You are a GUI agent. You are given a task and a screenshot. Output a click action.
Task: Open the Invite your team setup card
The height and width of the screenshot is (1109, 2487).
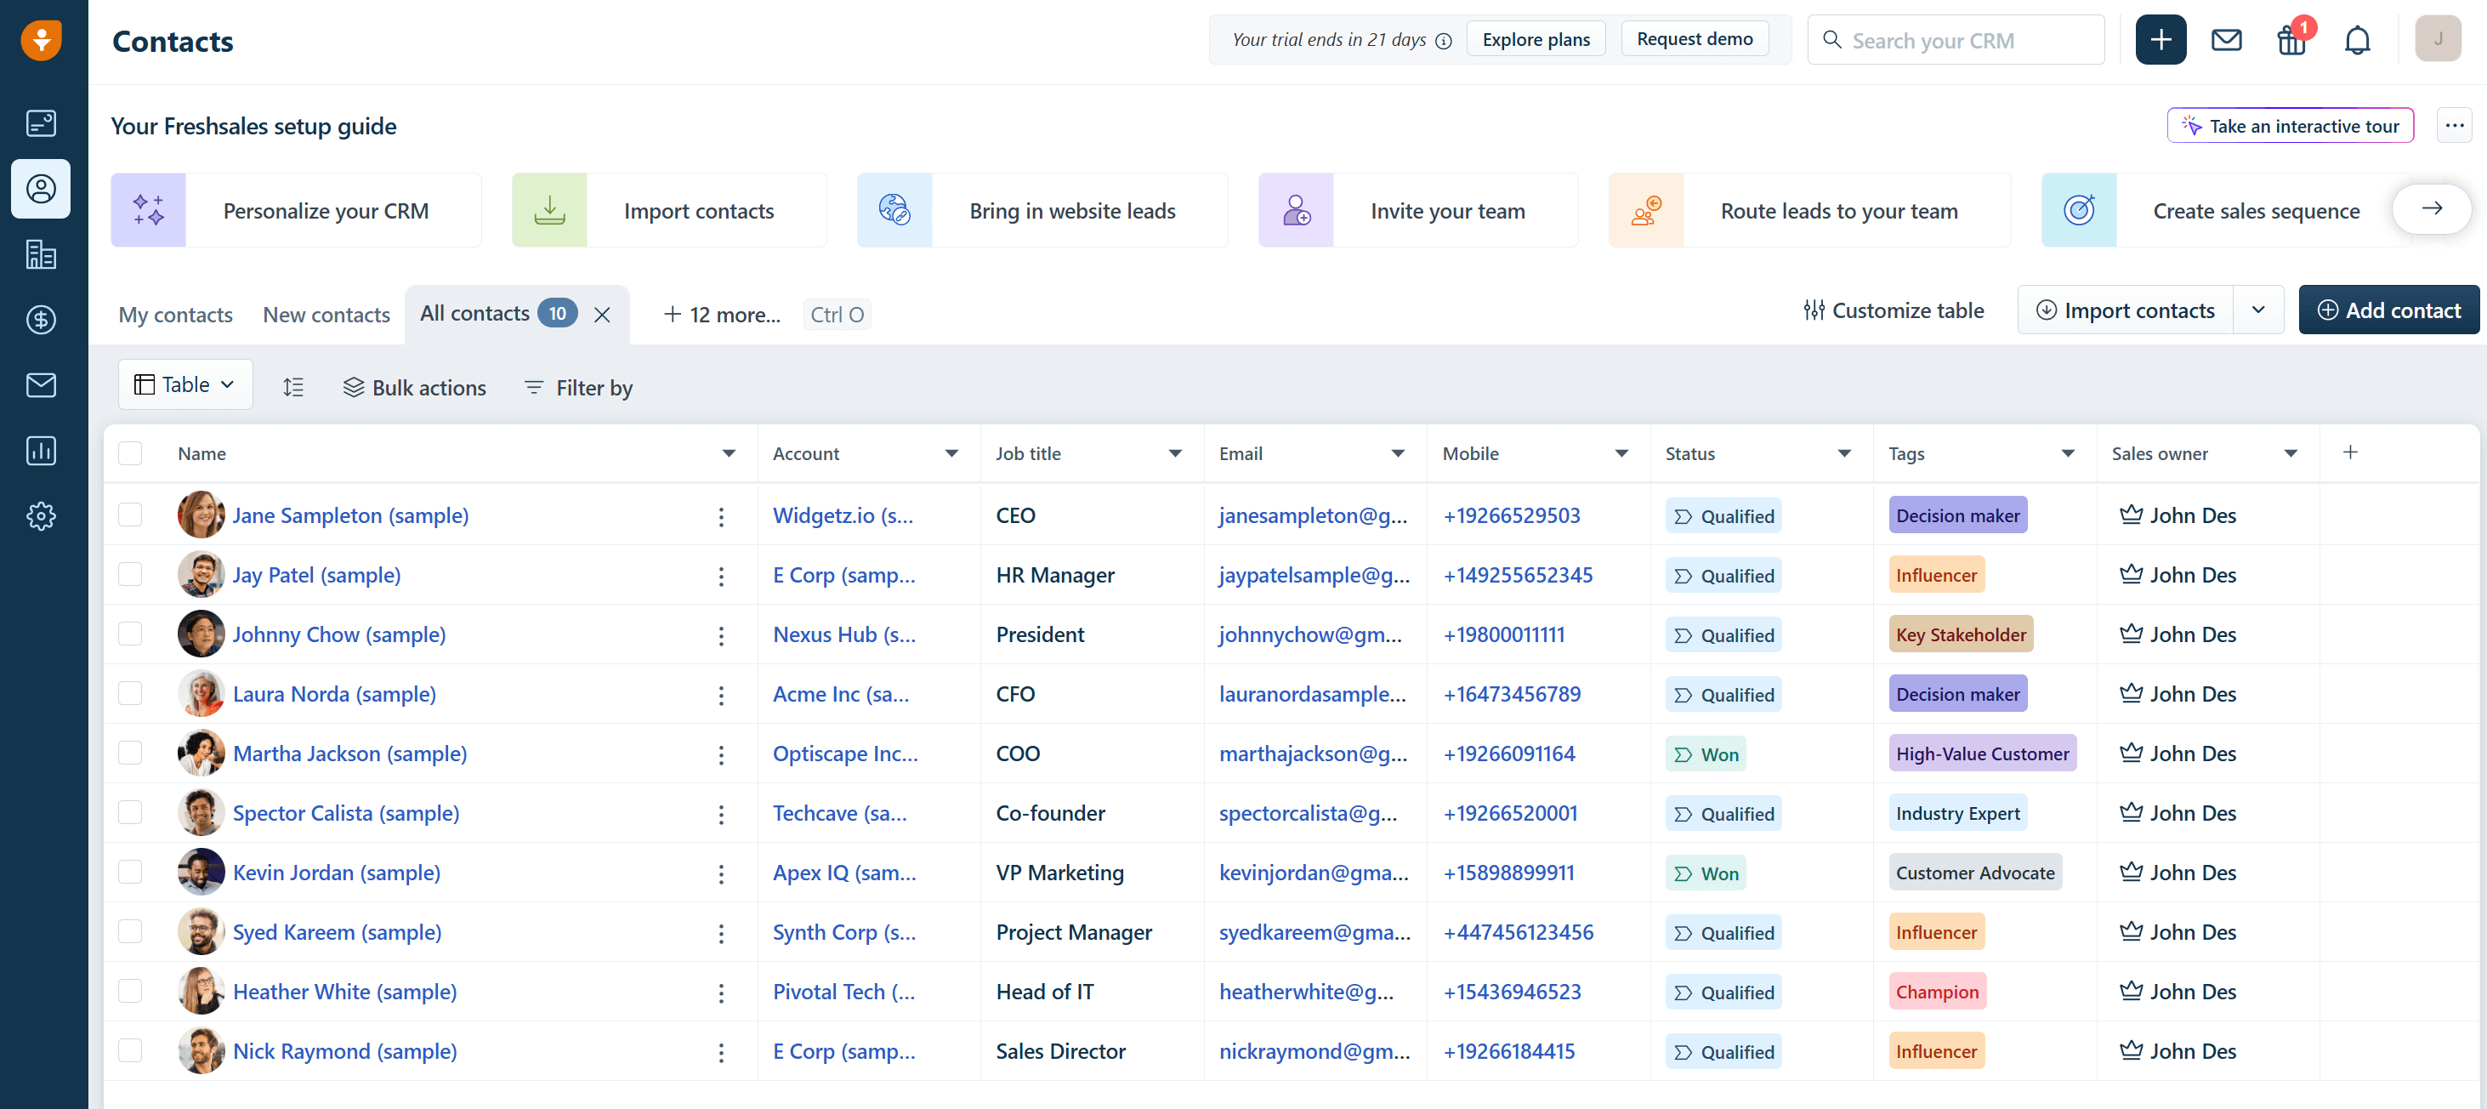tap(1418, 209)
